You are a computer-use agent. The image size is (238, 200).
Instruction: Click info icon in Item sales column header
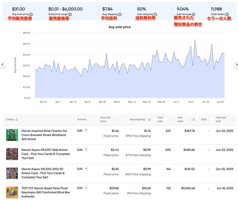click(193, 120)
